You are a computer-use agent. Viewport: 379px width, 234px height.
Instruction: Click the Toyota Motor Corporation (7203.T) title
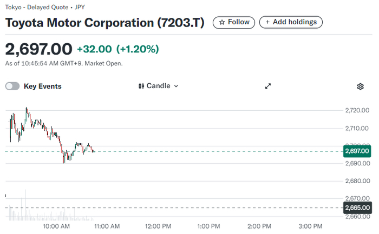pos(105,23)
